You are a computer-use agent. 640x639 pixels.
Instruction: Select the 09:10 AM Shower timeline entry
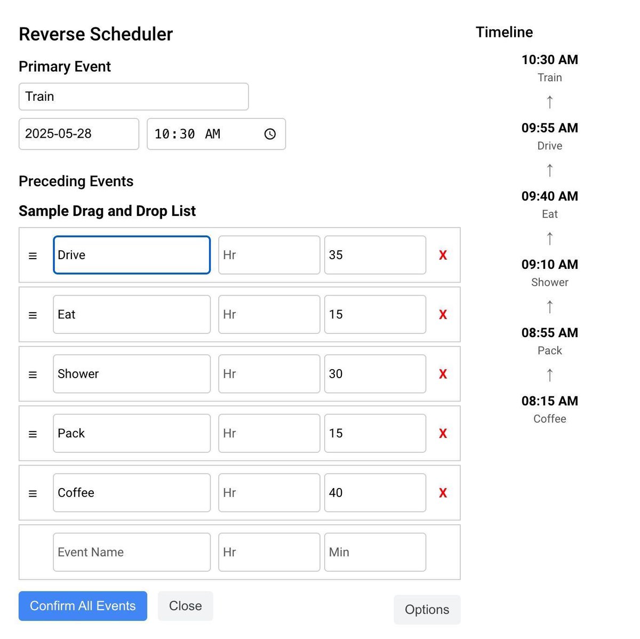(x=550, y=273)
